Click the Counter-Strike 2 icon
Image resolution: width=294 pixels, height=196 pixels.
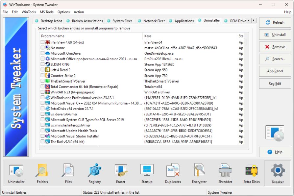(x=48, y=75)
